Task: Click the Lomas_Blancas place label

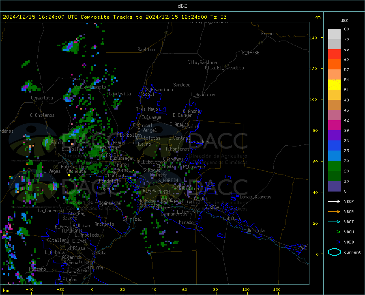Action: [x=255, y=197]
